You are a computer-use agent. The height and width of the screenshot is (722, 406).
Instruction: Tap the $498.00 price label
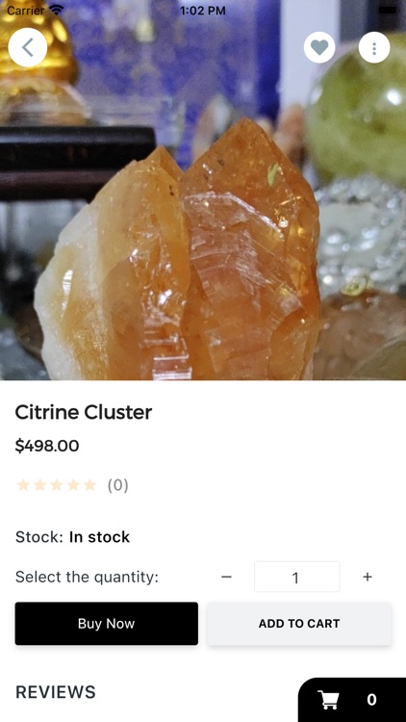tap(47, 446)
